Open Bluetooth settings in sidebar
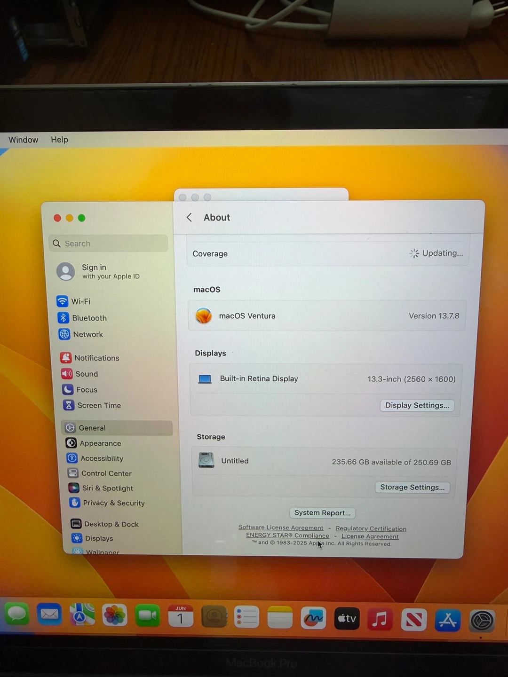This screenshot has height=677, width=508. click(82, 318)
